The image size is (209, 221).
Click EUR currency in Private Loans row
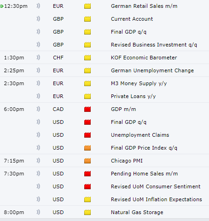coord(58,96)
